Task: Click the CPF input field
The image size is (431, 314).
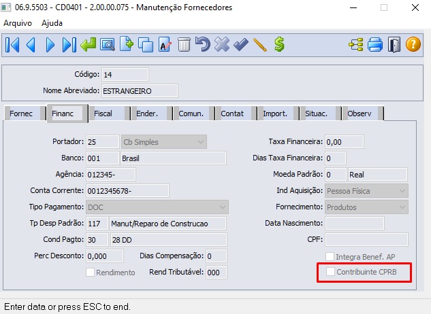Action: tap(366, 240)
